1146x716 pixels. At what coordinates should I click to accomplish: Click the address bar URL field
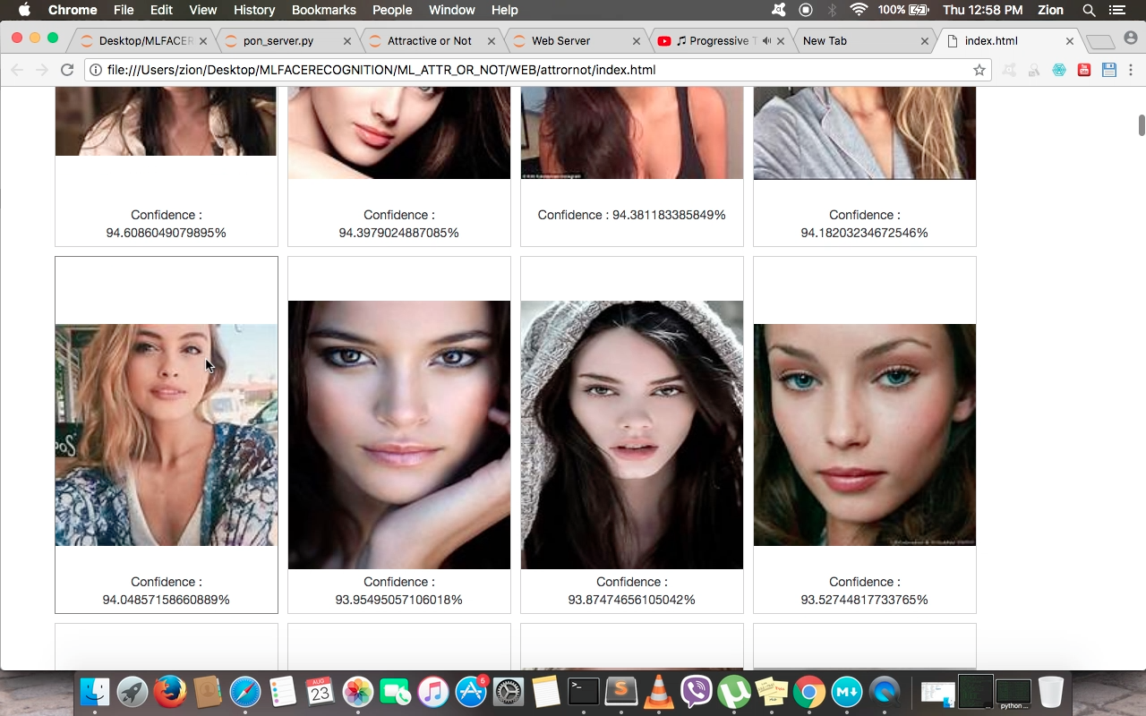point(537,70)
